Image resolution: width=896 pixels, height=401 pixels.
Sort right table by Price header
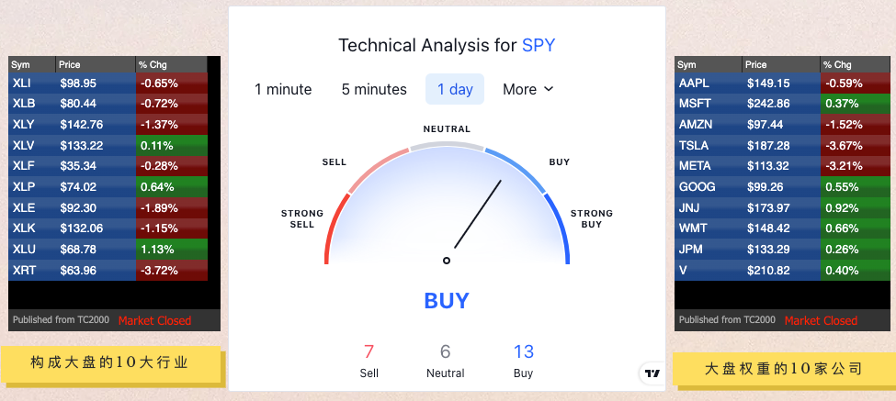coord(781,64)
